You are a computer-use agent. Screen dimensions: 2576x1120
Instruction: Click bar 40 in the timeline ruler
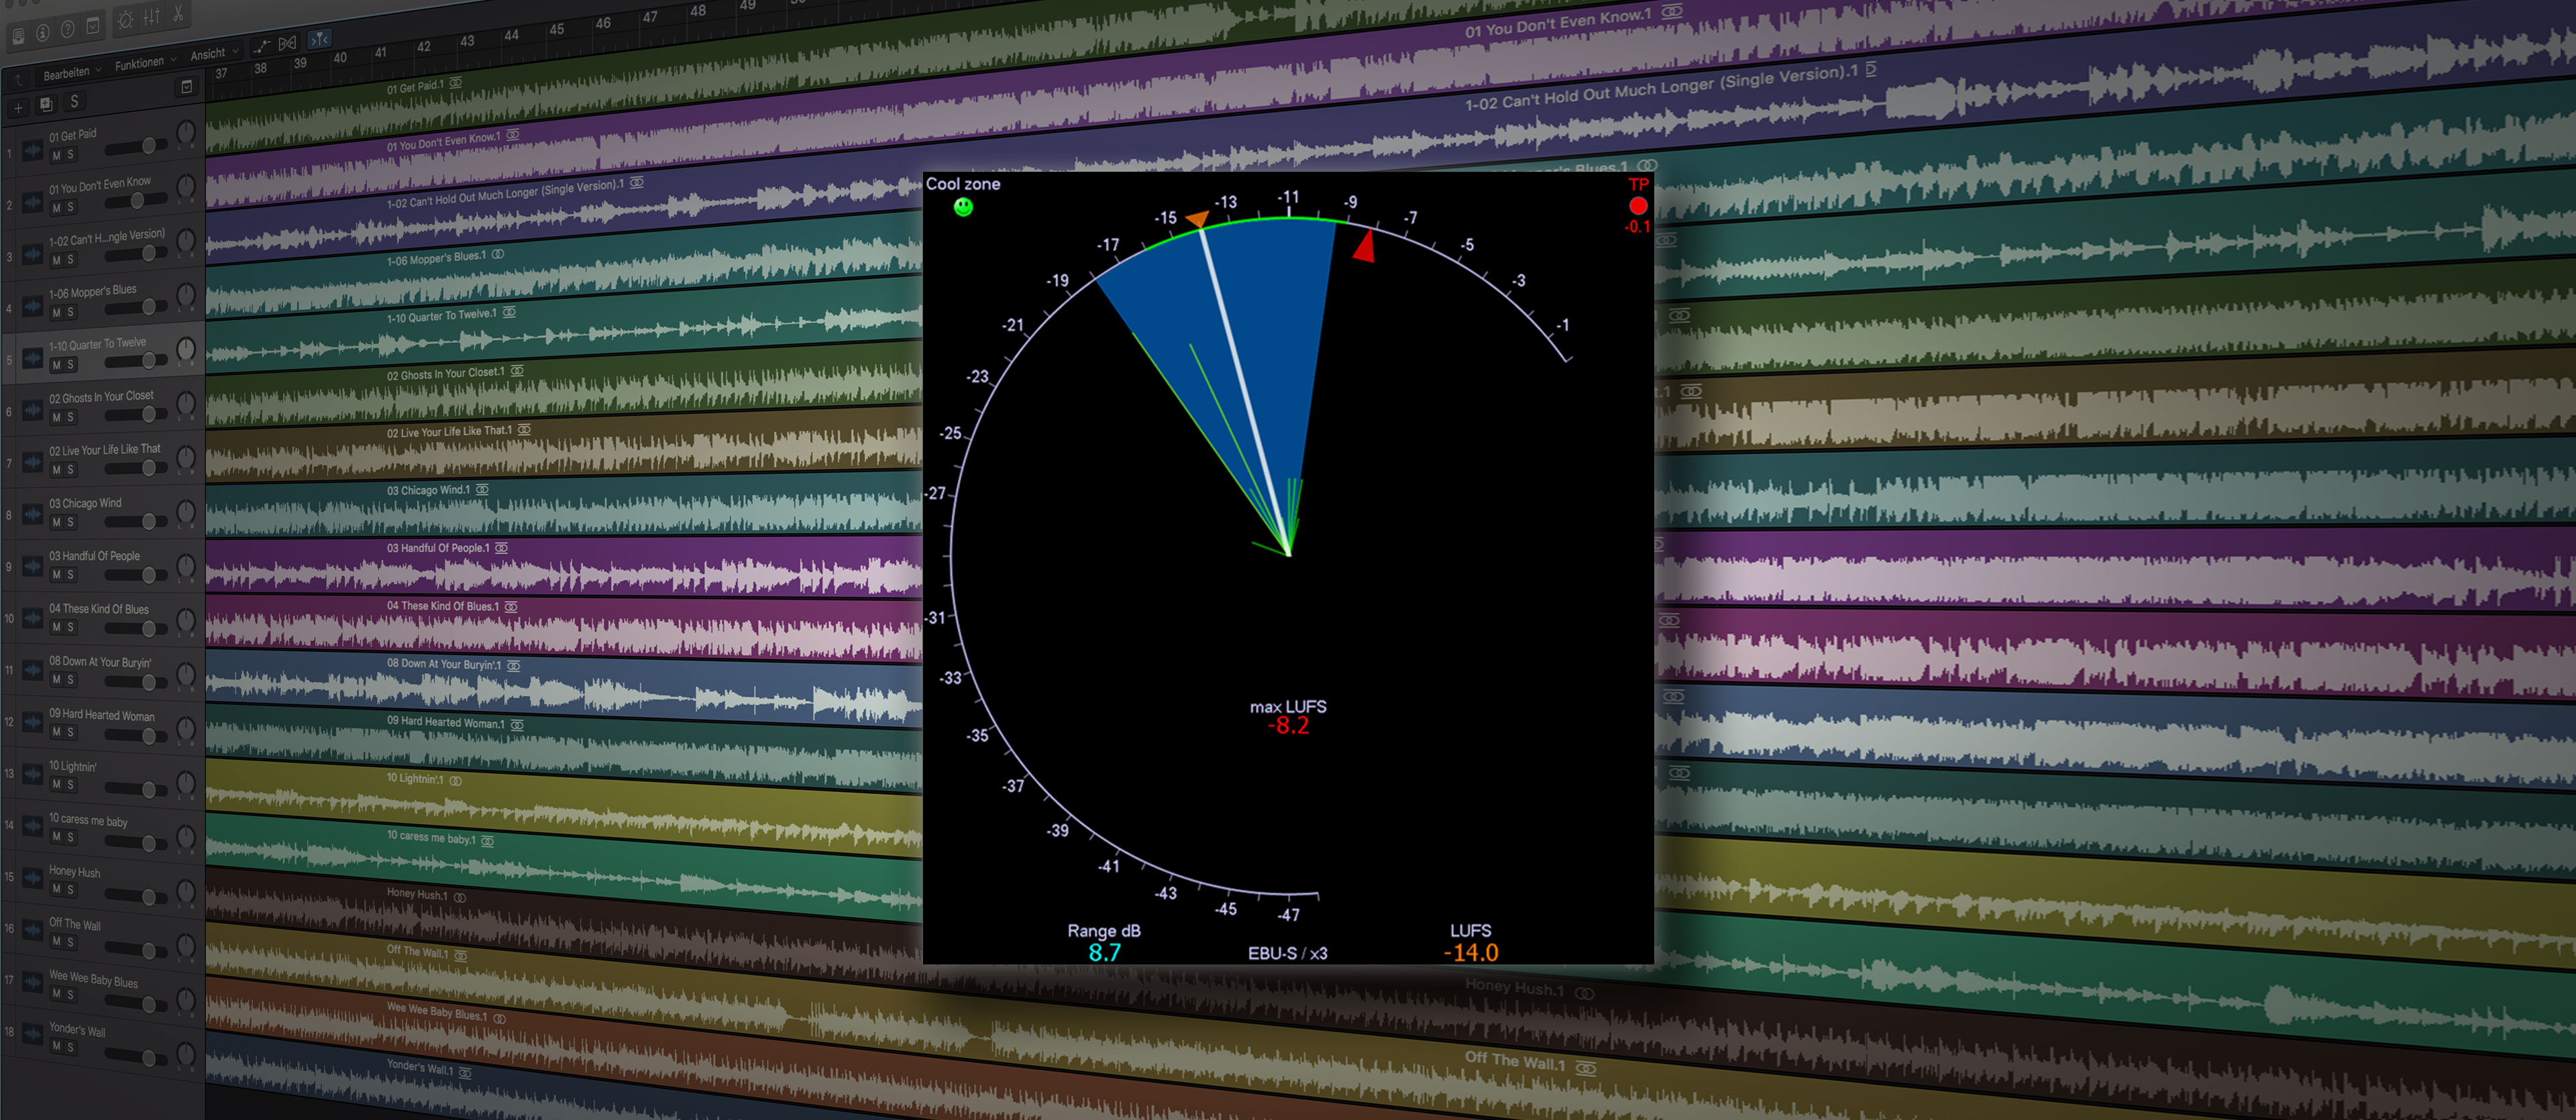pos(340,58)
